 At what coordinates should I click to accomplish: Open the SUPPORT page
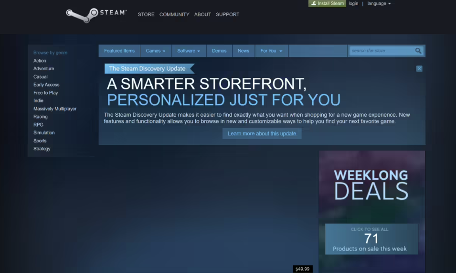point(227,14)
